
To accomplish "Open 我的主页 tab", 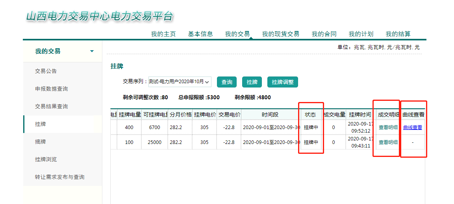I will pos(163,34).
